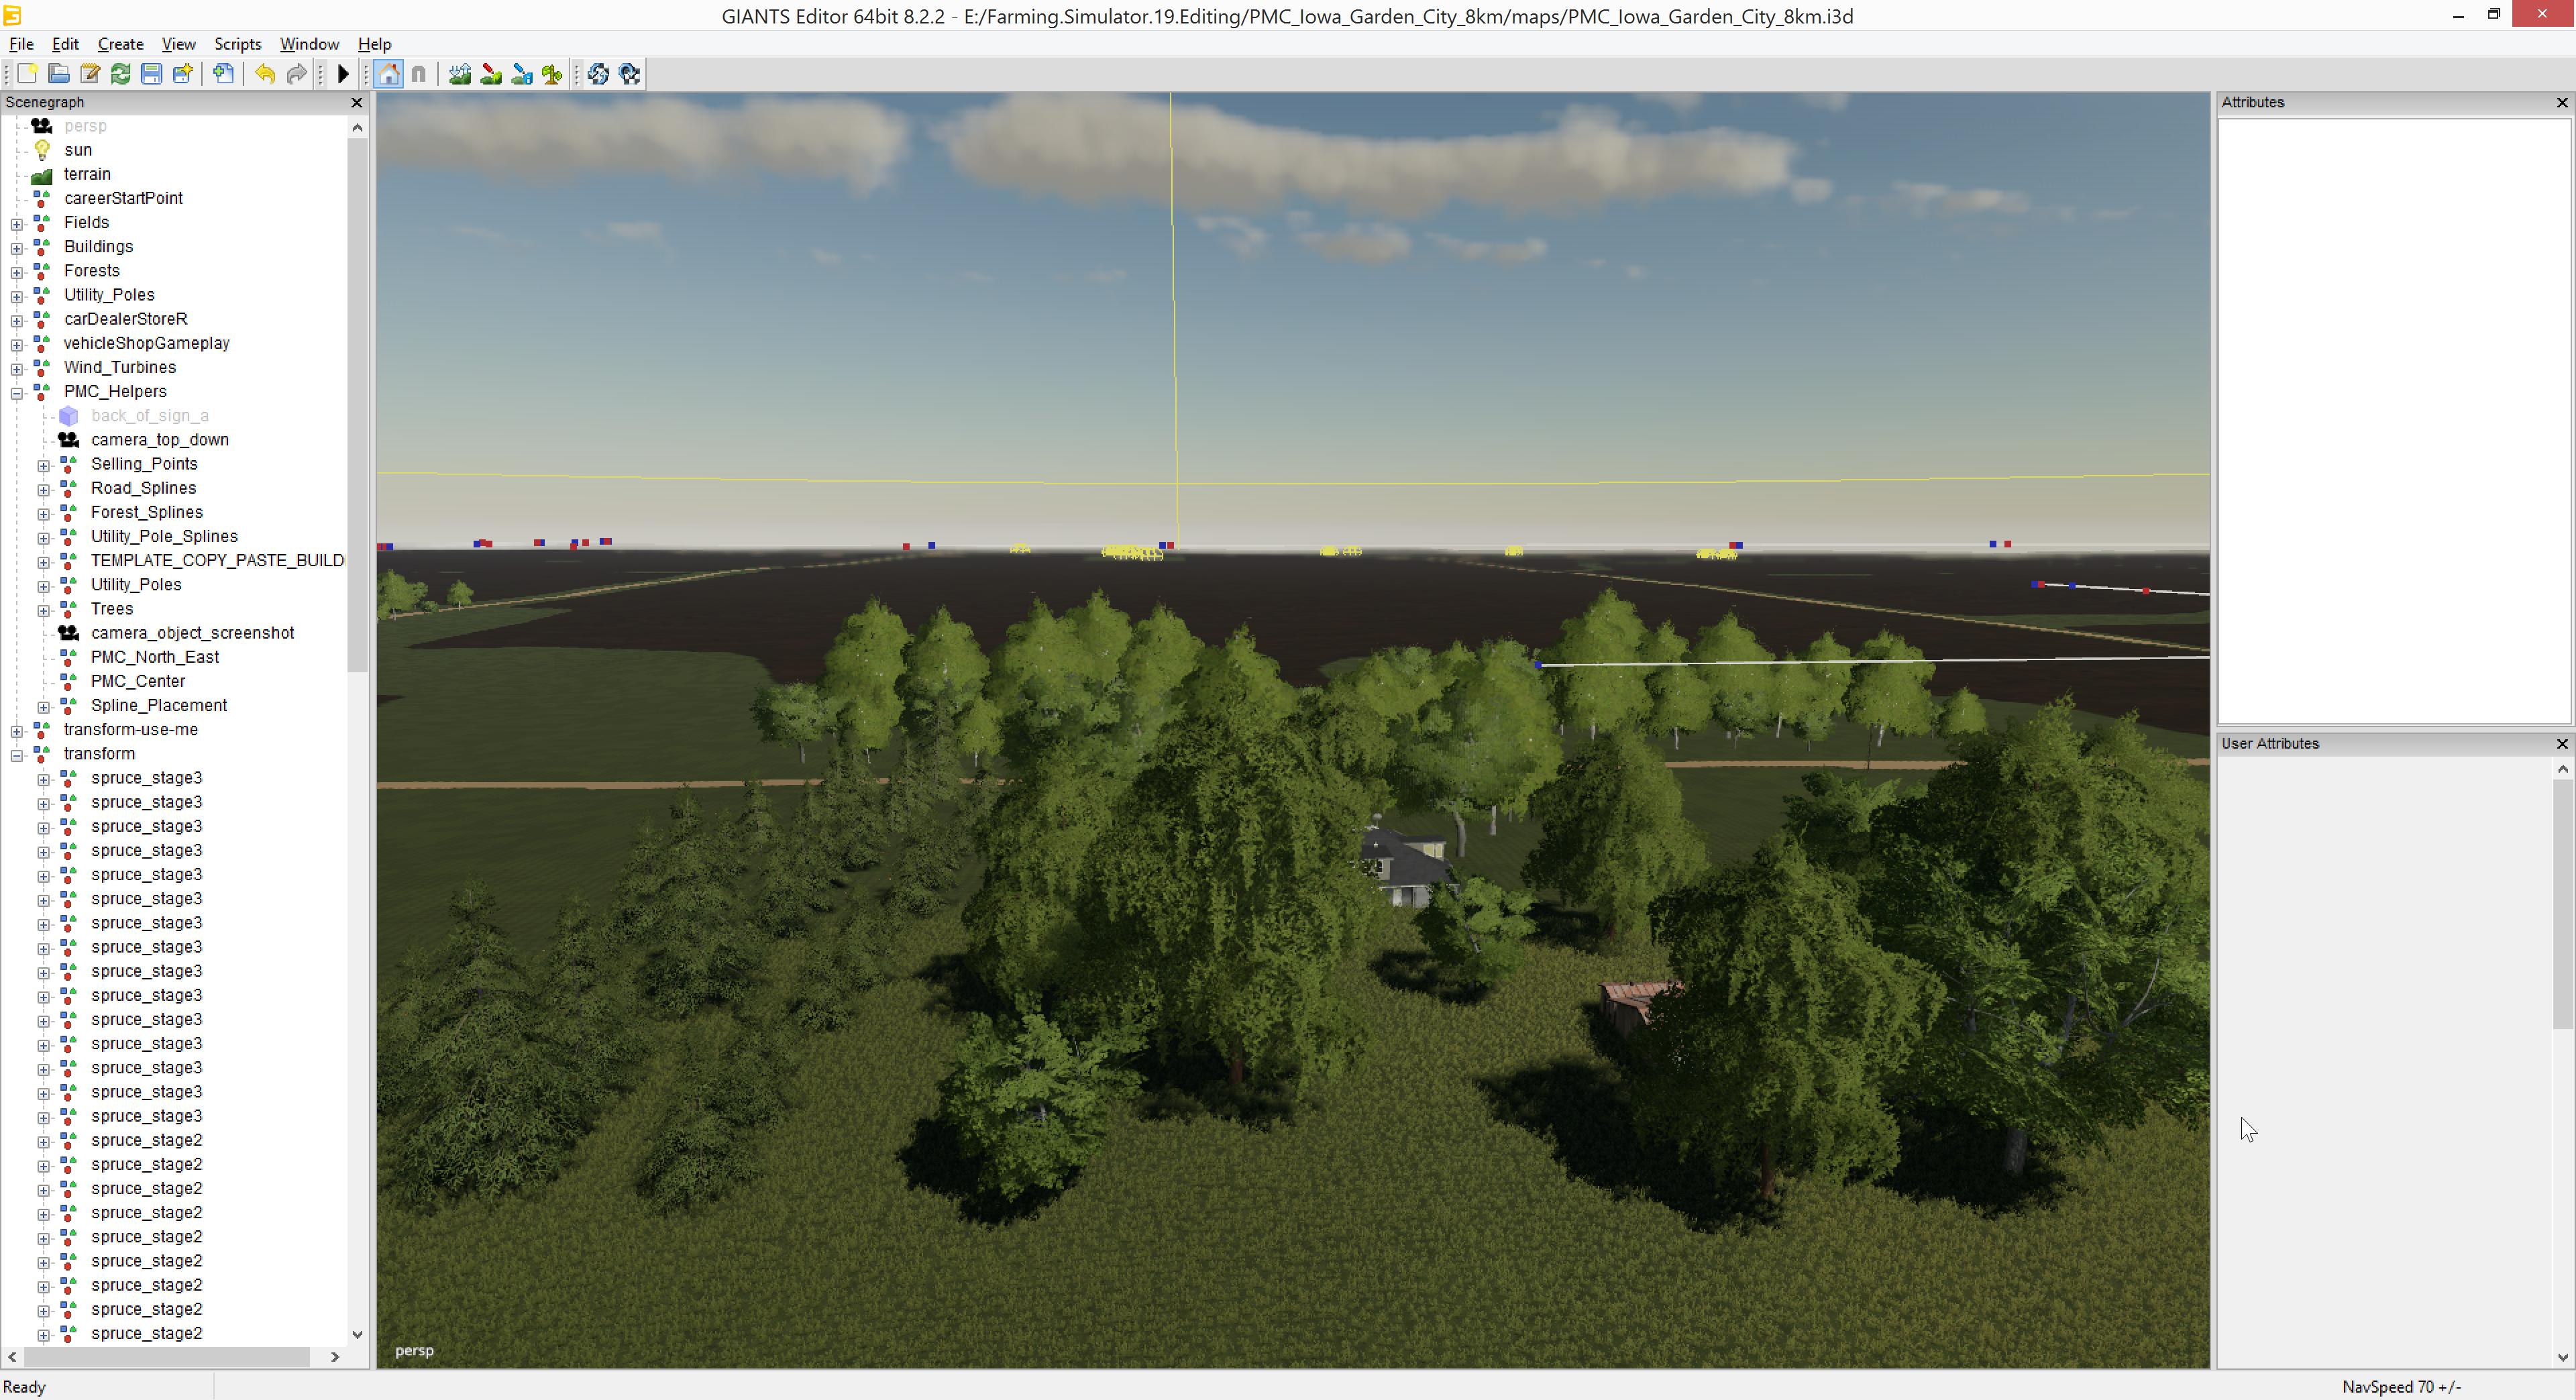Select the Trees tree item
The height and width of the screenshot is (1400, 2576).
point(112,609)
